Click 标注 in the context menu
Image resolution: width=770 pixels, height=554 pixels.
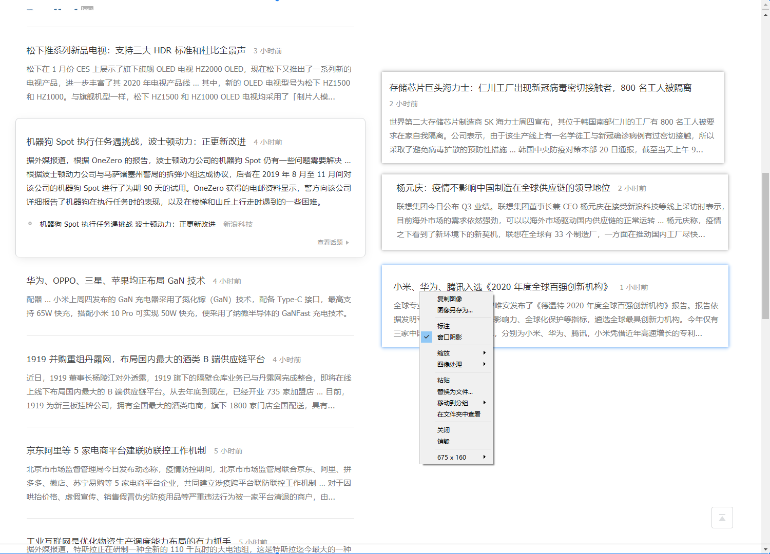pos(456,326)
